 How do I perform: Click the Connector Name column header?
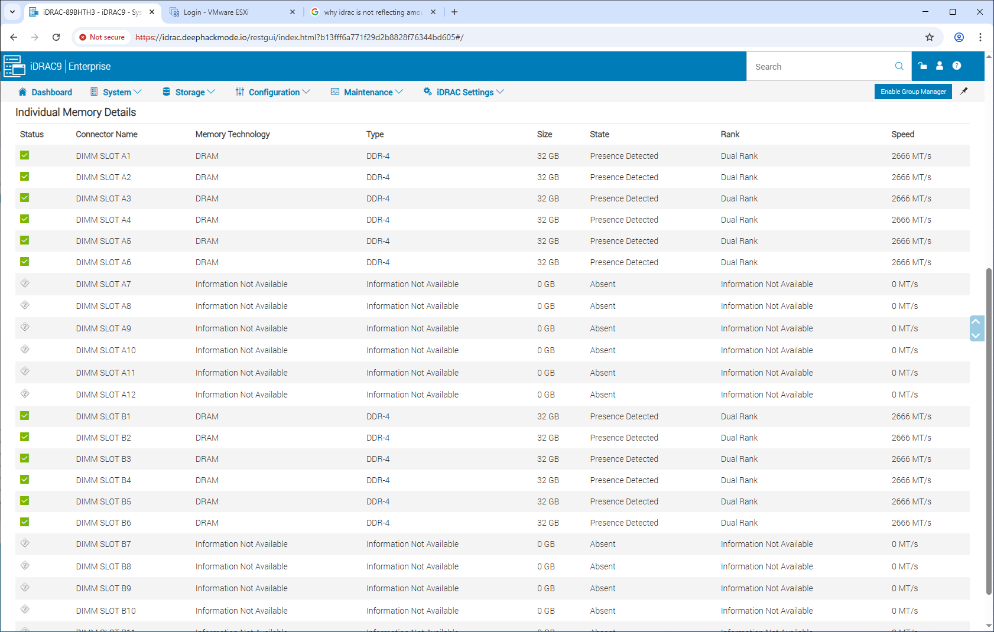(106, 134)
